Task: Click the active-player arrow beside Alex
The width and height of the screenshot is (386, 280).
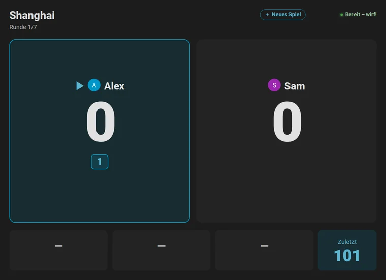Action: [x=80, y=86]
